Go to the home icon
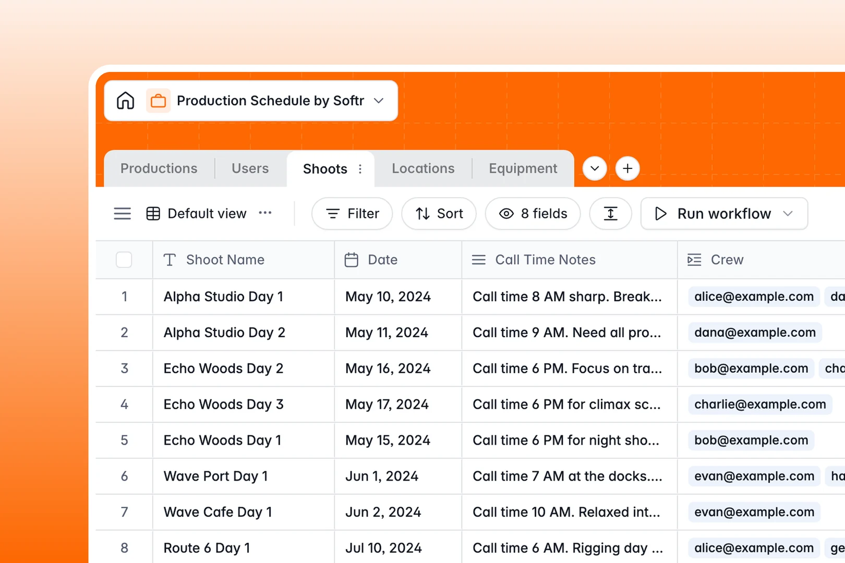 tap(125, 101)
